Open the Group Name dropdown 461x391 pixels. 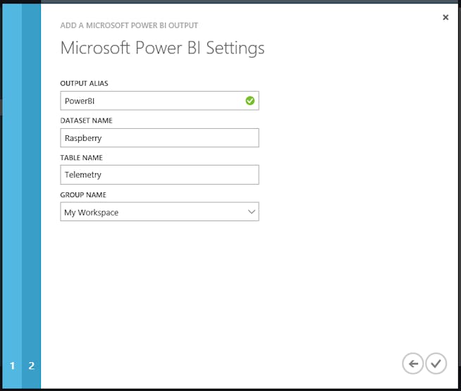pyautogui.click(x=159, y=212)
